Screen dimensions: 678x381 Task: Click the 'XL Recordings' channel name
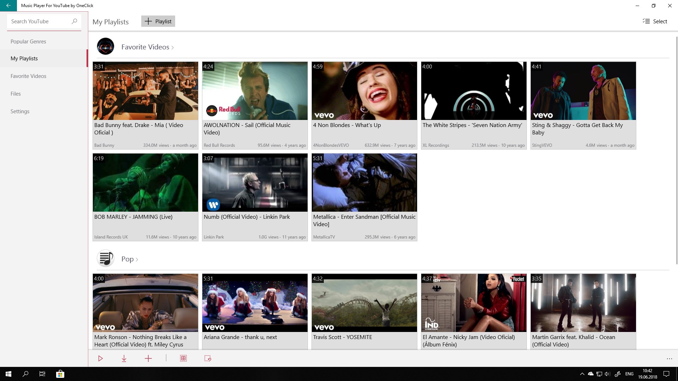tap(436, 145)
